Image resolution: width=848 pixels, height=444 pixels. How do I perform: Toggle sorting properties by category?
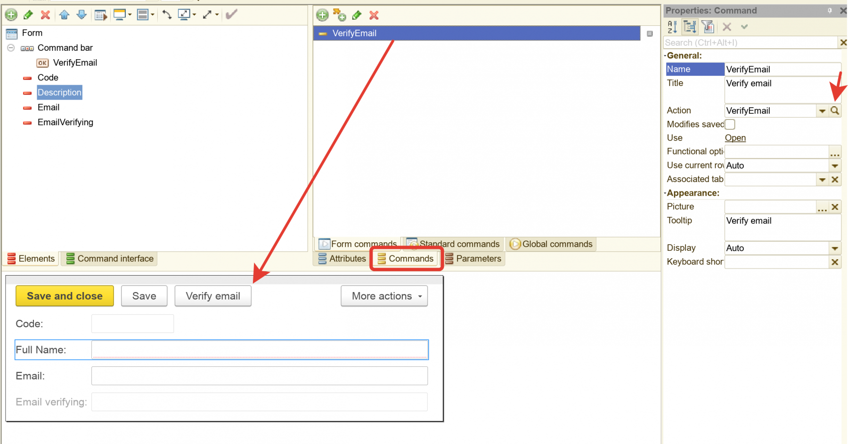[x=690, y=27]
